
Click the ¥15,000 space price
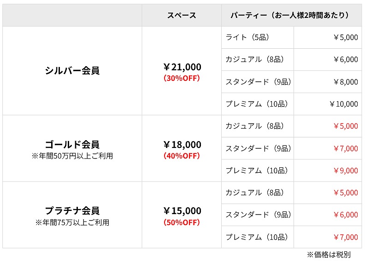[x=182, y=211]
